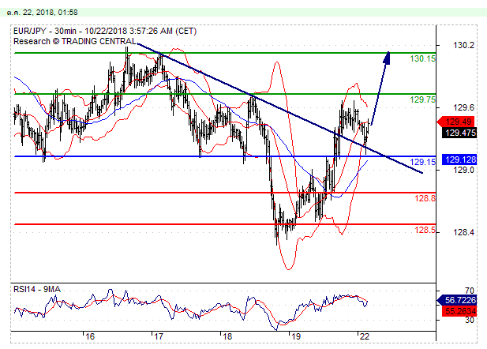
Task: Click the 128.4 price axis value
Action: (x=463, y=232)
